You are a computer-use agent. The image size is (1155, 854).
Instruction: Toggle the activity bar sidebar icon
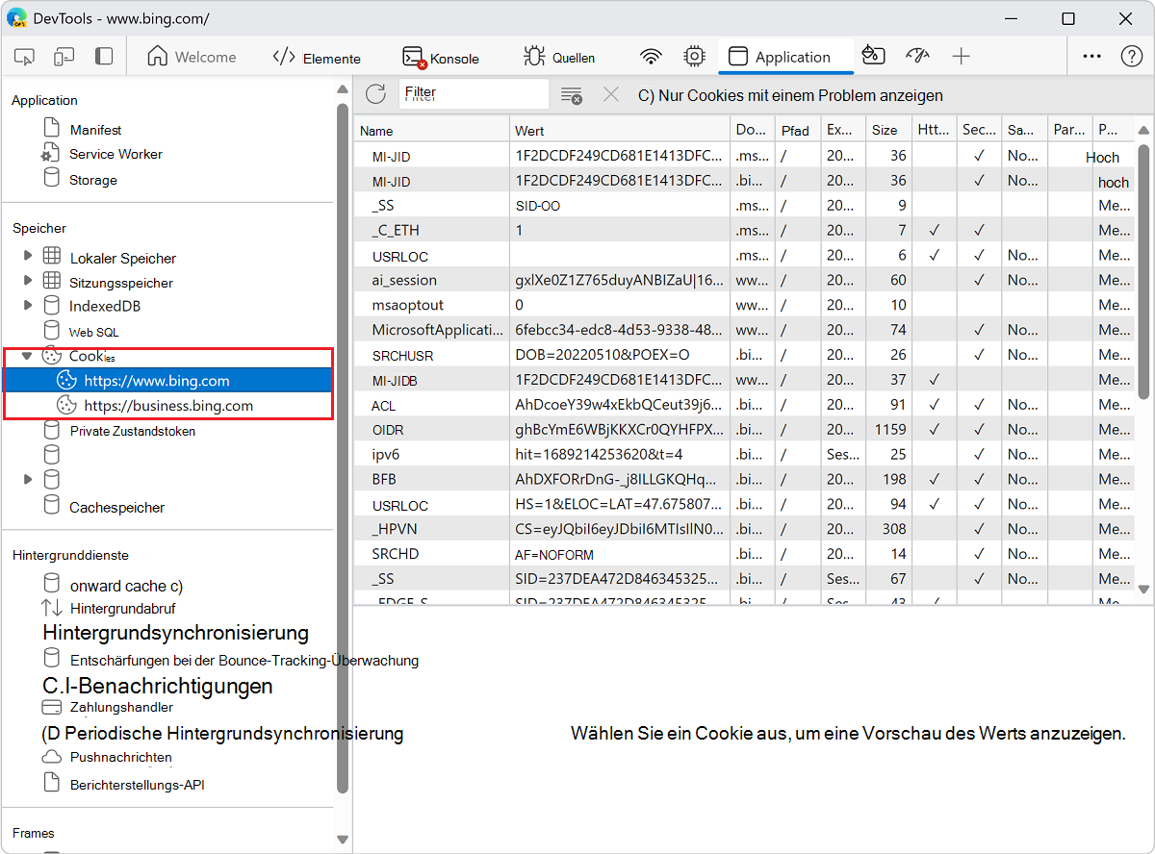coord(104,57)
